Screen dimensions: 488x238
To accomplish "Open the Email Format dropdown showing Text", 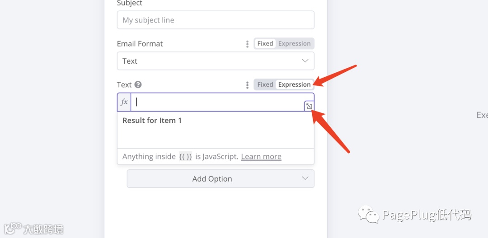I will coord(216,61).
